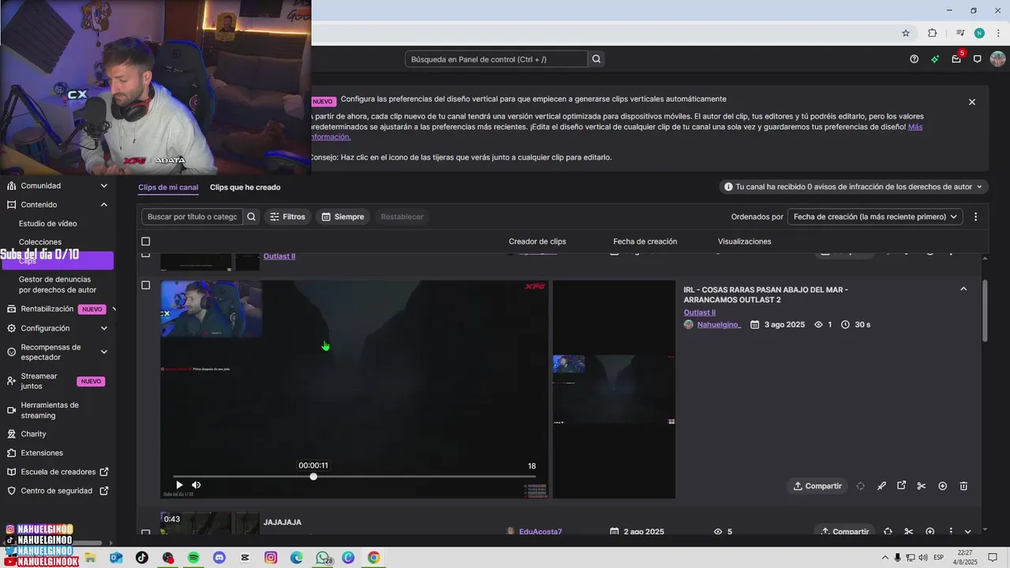Mute the clip player volume
The height and width of the screenshot is (568, 1010).
point(196,485)
